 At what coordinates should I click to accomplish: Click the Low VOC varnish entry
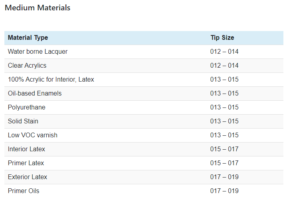(33, 135)
